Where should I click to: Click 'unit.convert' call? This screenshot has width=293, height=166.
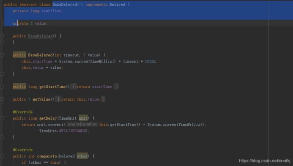click(50, 125)
